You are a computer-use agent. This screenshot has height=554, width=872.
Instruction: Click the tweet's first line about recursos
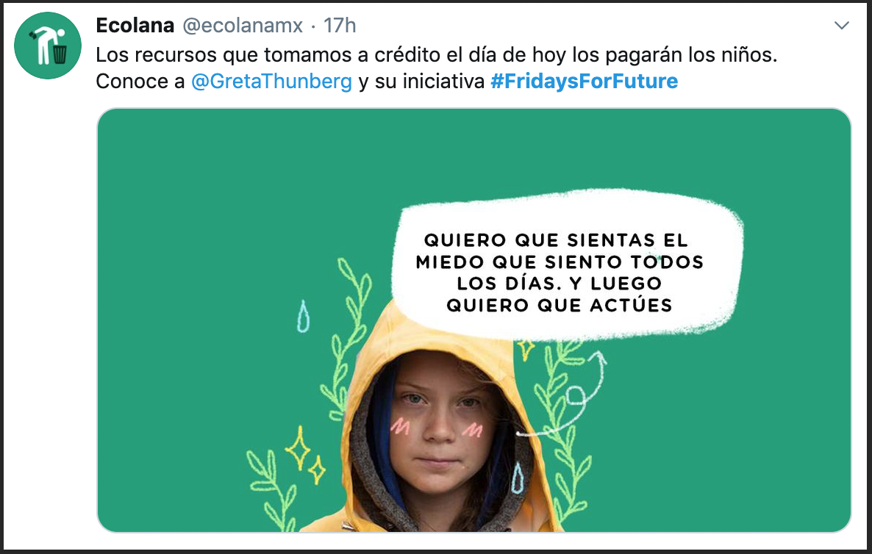coord(437,55)
